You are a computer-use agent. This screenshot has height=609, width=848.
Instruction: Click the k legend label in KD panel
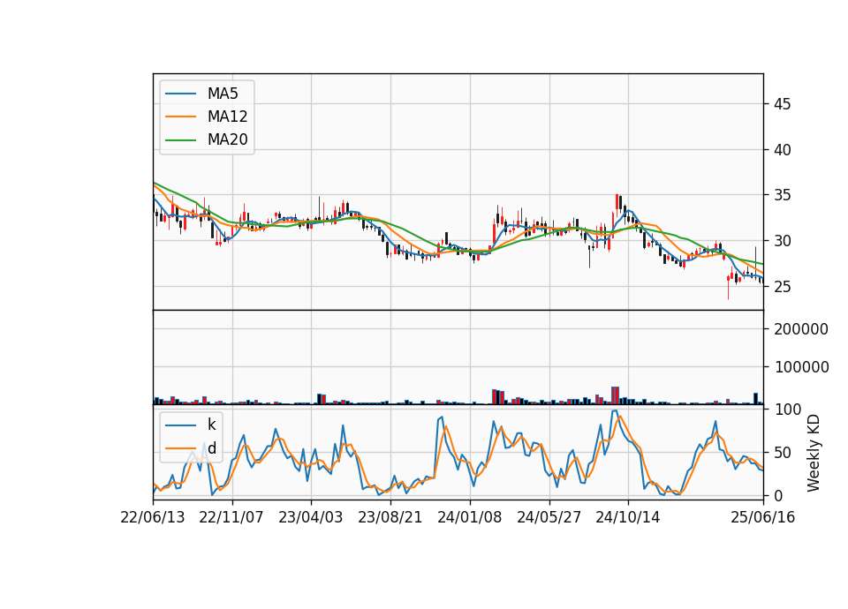point(211,425)
